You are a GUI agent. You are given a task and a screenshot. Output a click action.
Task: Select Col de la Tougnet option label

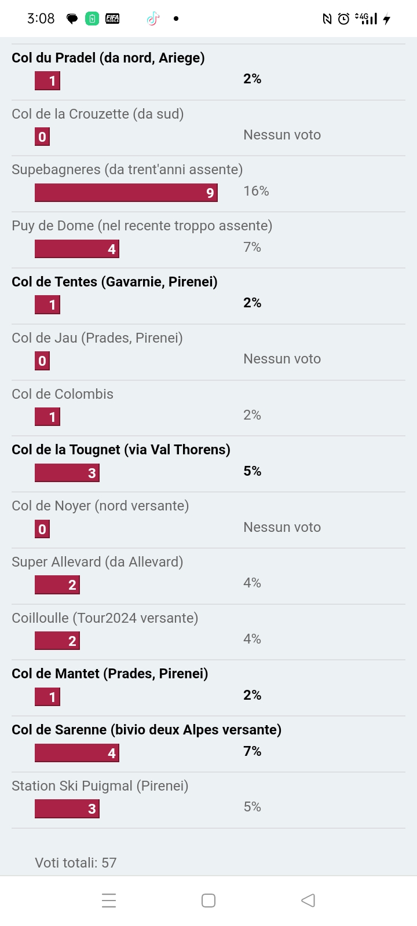click(x=121, y=450)
